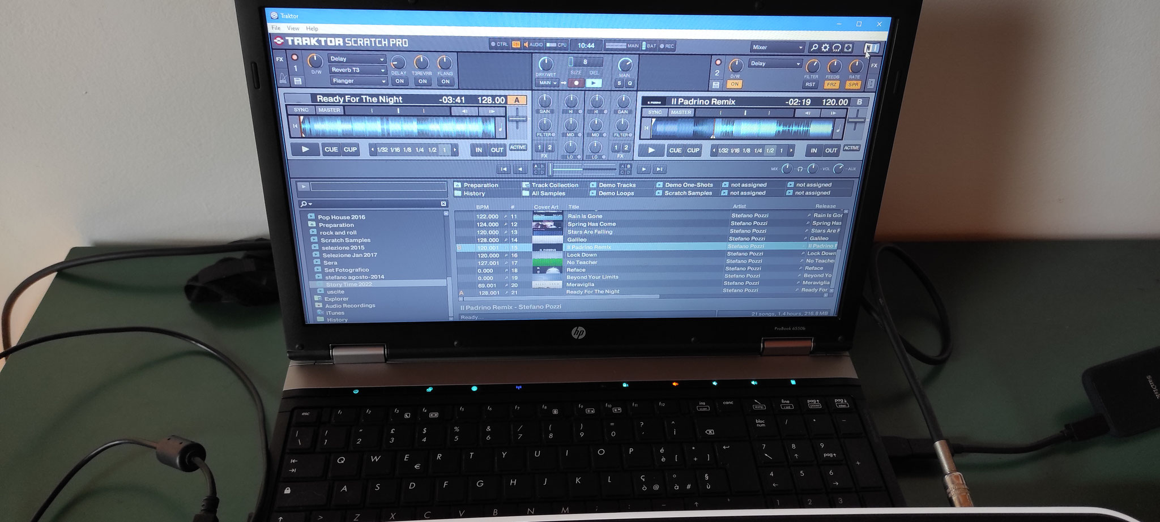Click the magnifier browser-toggle icon in header

(x=814, y=48)
